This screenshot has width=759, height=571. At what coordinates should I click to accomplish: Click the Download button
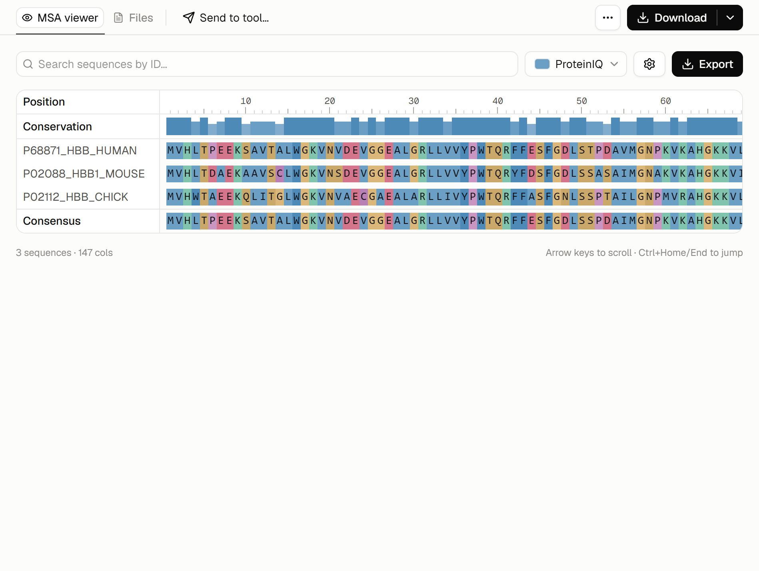point(672,18)
